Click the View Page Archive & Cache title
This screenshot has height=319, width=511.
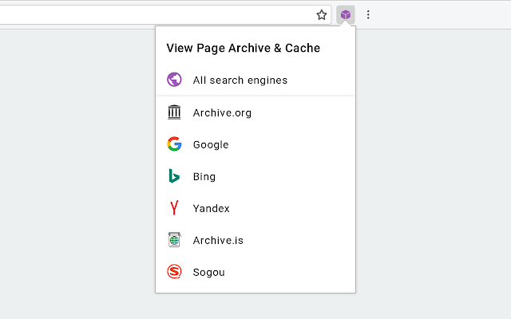coord(243,48)
